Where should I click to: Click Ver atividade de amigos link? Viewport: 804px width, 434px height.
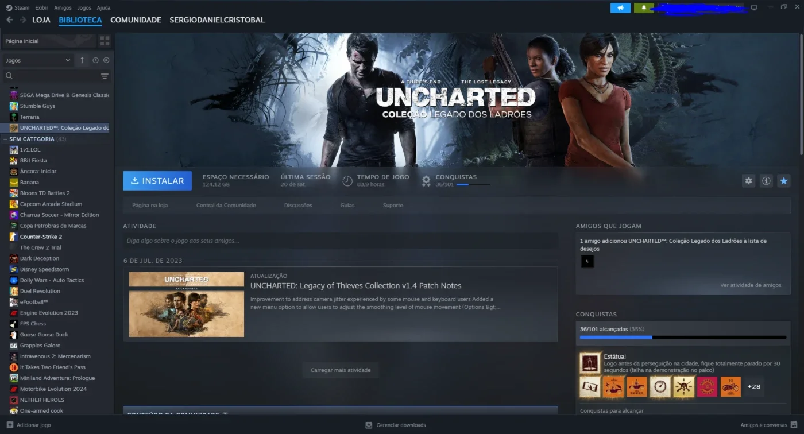click(x=751, y=285)
